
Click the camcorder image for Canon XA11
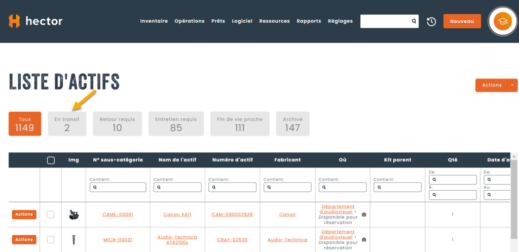tap(74, 215)
